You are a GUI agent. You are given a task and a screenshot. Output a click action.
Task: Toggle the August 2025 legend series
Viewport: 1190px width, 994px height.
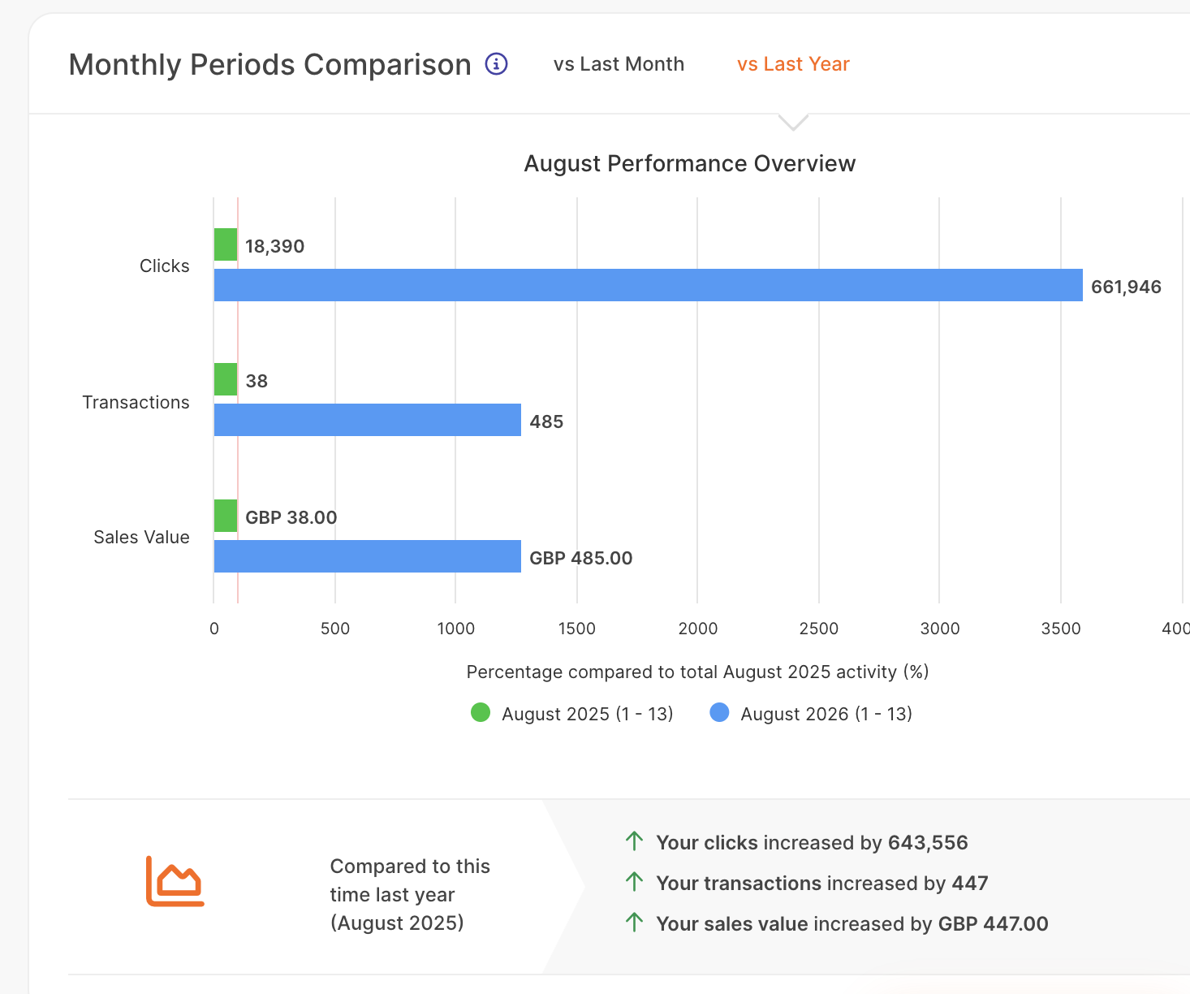click(571, 714)
